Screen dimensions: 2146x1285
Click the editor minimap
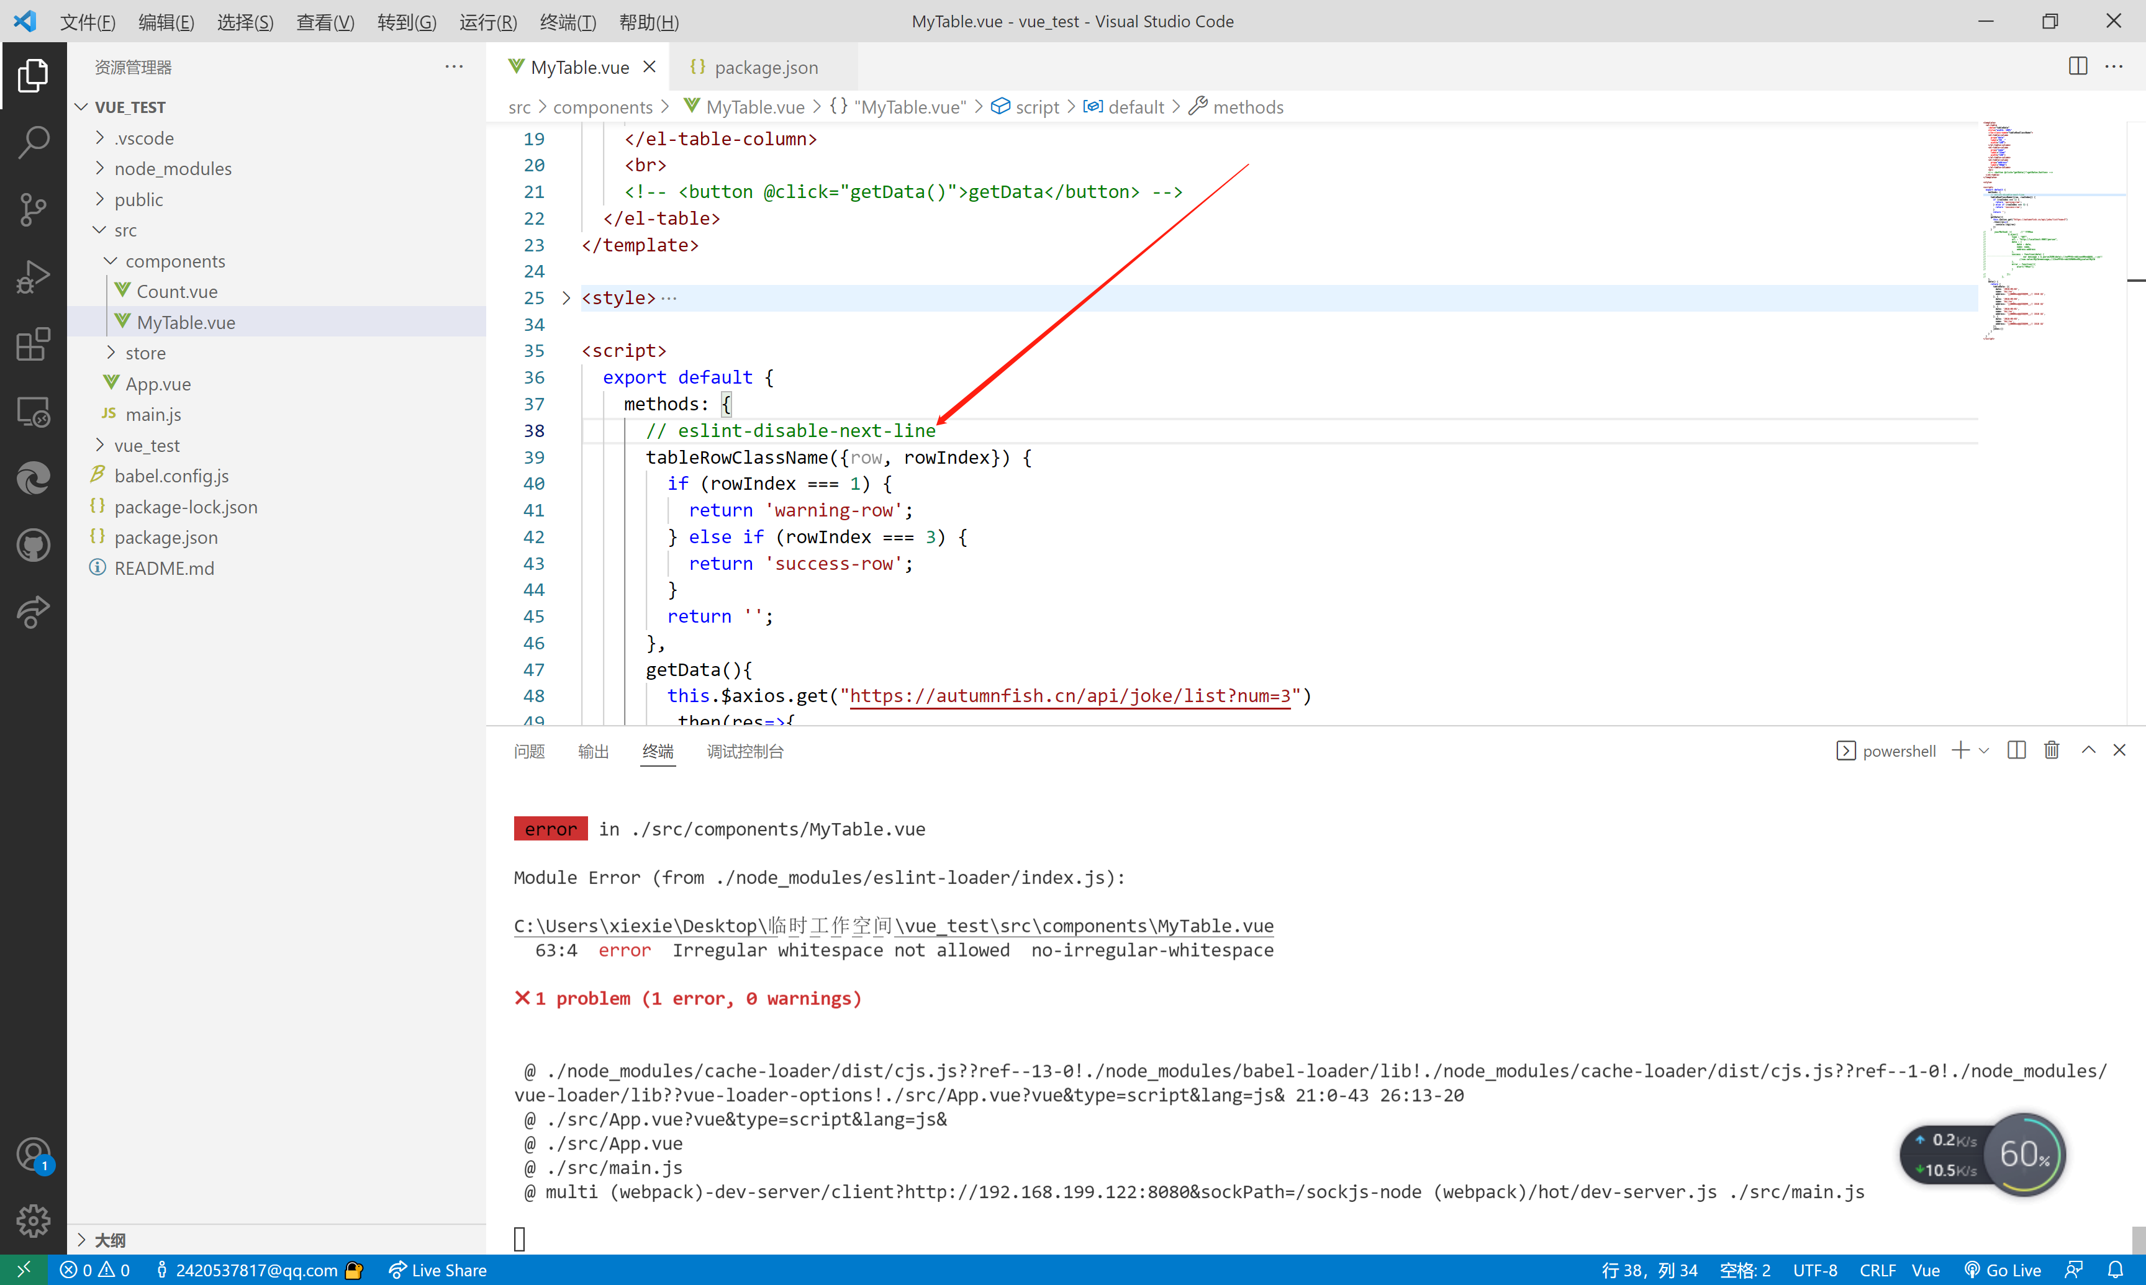(2051, 231)
